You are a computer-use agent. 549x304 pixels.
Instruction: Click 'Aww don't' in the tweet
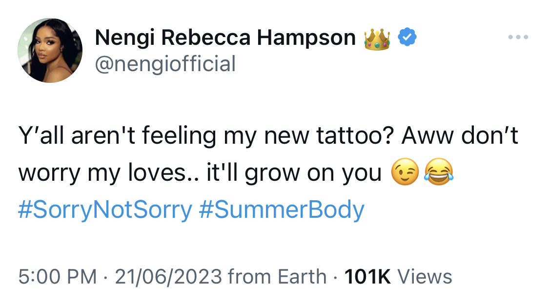point(460,135)
